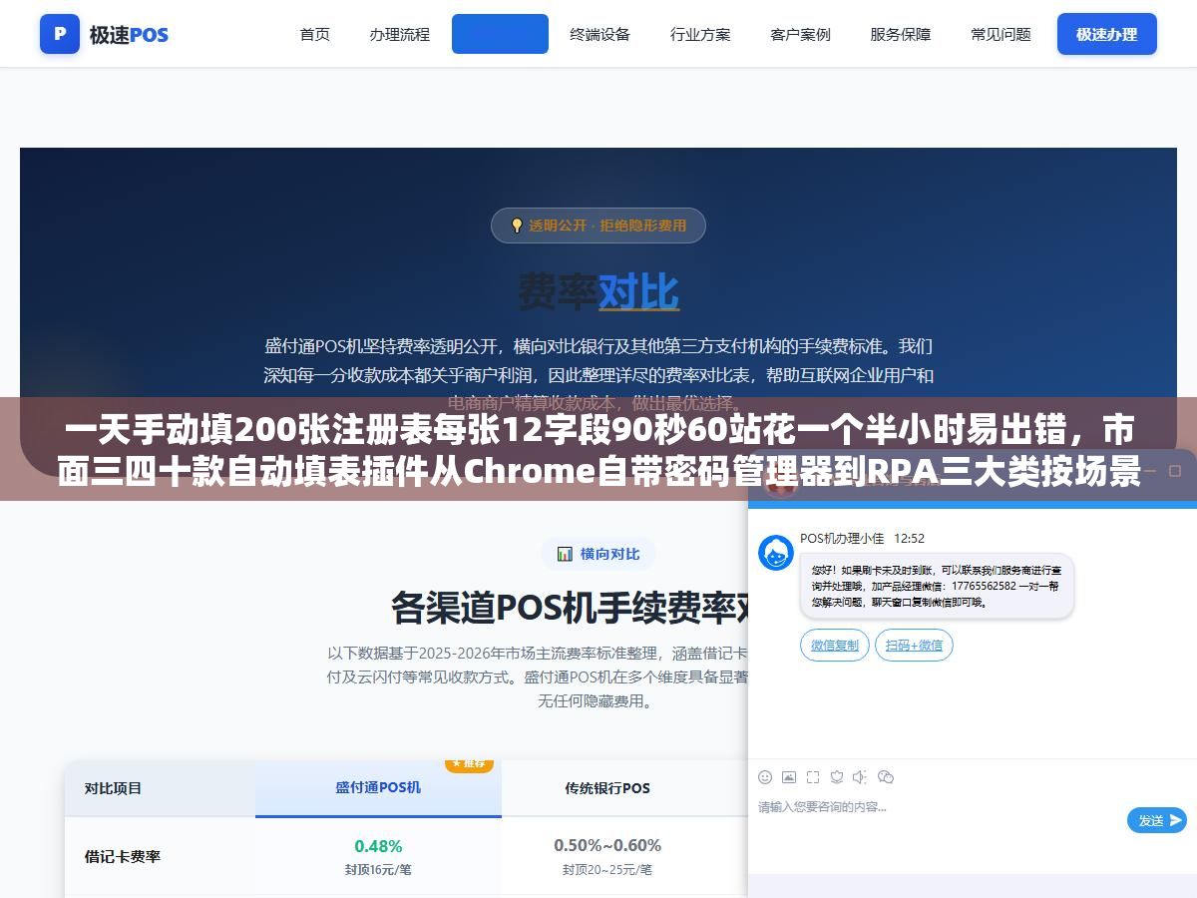The height and width of the screenshot is (898, 1197).
Task: Go to 终端设备 in the navigation
Action: click(x=599, y=34)
